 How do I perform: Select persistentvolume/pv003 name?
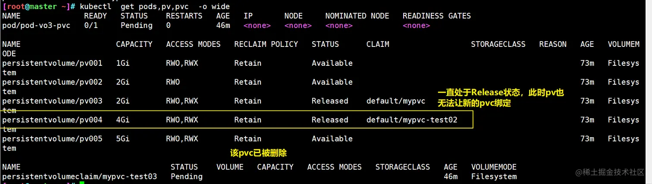click(52, 101)
